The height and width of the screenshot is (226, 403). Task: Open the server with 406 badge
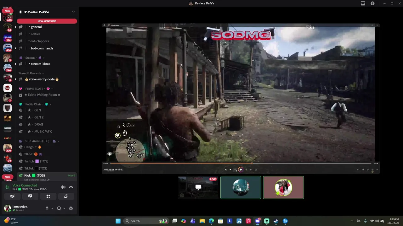8,48
